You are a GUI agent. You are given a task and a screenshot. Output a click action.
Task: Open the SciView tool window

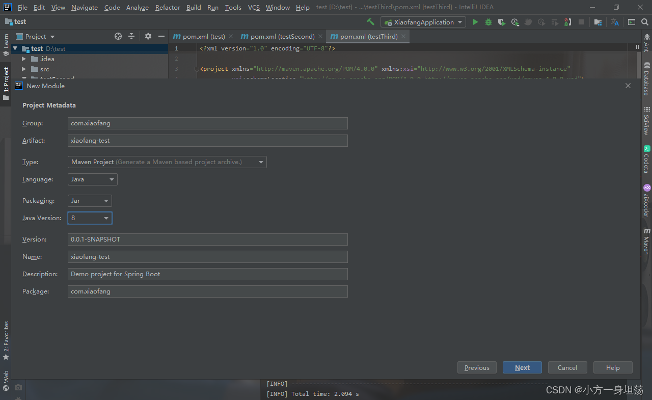647,120
